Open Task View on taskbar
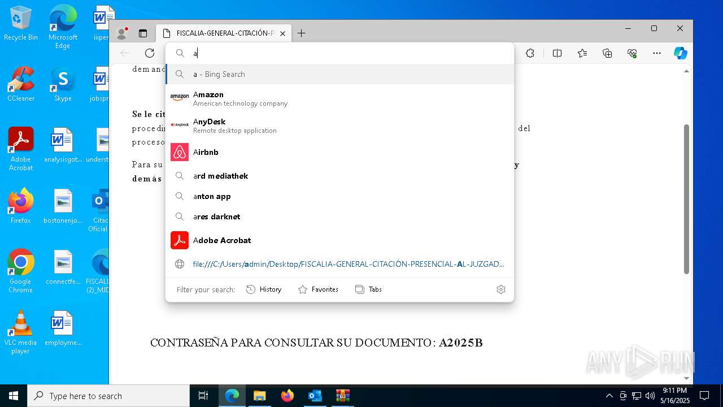This screenshot has width=723, height=407. (x=203, y=396)
